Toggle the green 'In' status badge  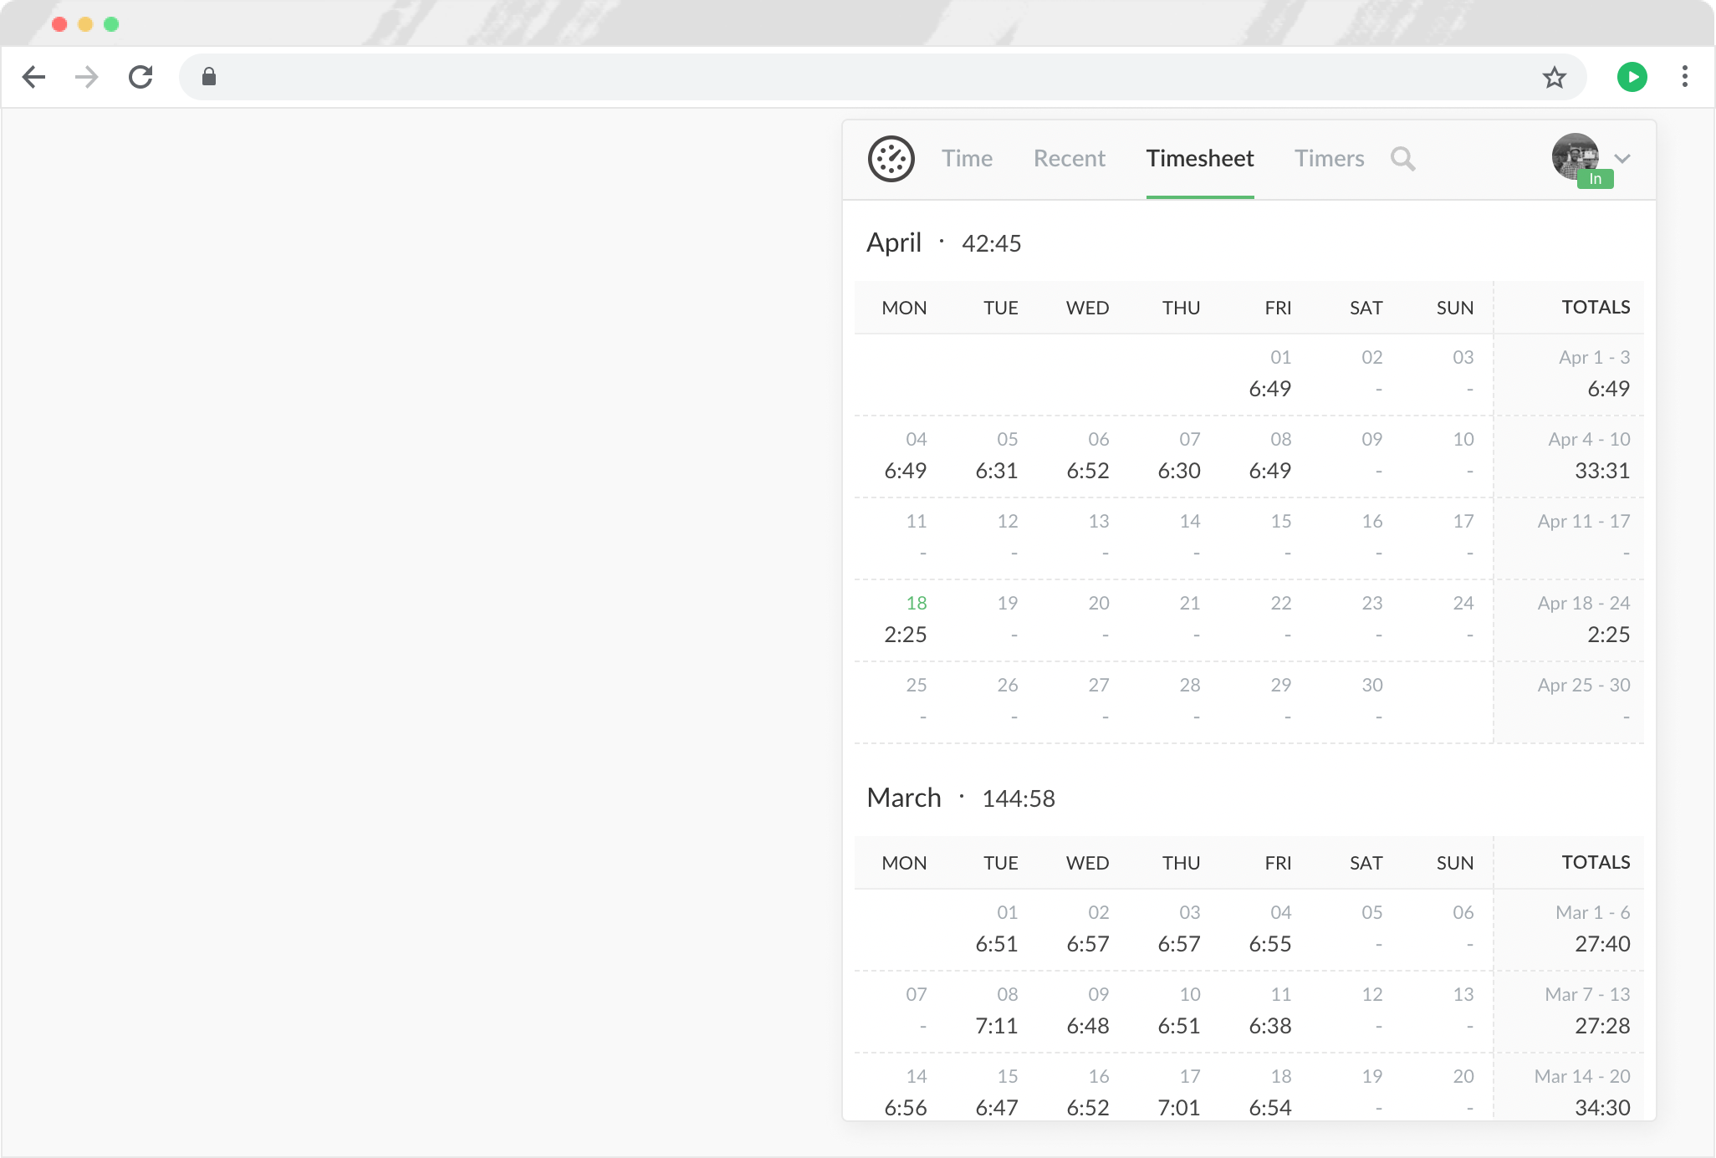1595,179
